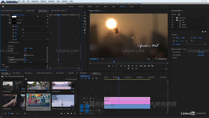Select the Slip tool
Screen dimensions: 209x118
[85, 24]
